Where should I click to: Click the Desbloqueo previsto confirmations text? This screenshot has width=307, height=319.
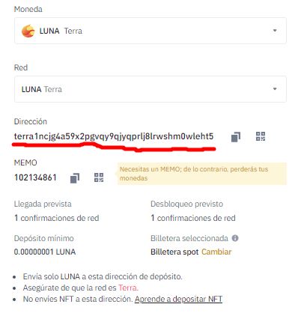pos(193,218)
